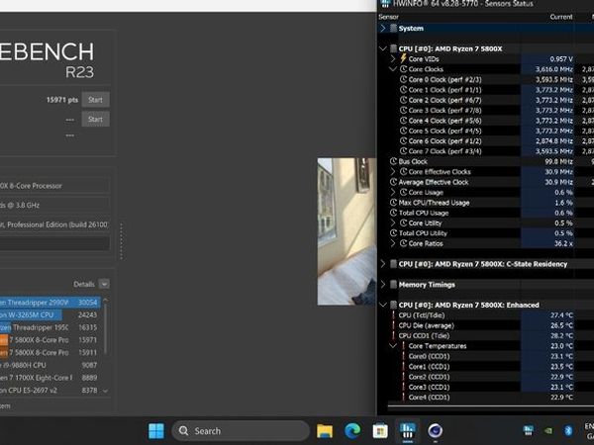The height and width of the screenshot is (445, 594).
Task: Expand the Core Utility row
Action: point(393,222)
